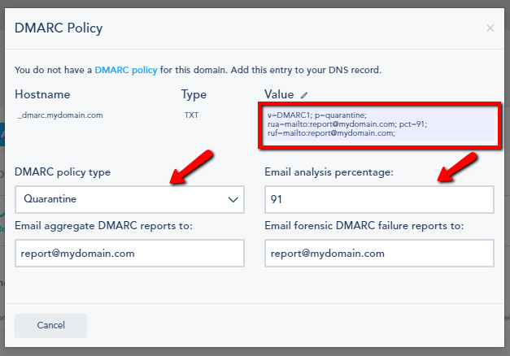
Task: Click the "Email aggregate DMARC reports to:" label
Action: (103, 225)
